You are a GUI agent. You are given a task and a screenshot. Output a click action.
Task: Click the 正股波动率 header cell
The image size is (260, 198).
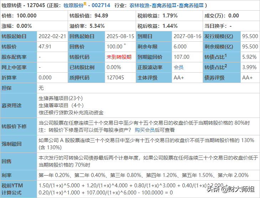(x=154, y=67)
